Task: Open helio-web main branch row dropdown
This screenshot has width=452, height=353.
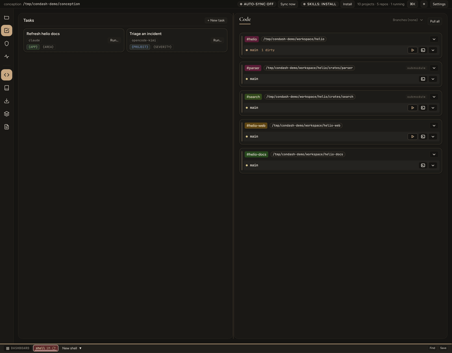Action: click(x=433, y=136)
